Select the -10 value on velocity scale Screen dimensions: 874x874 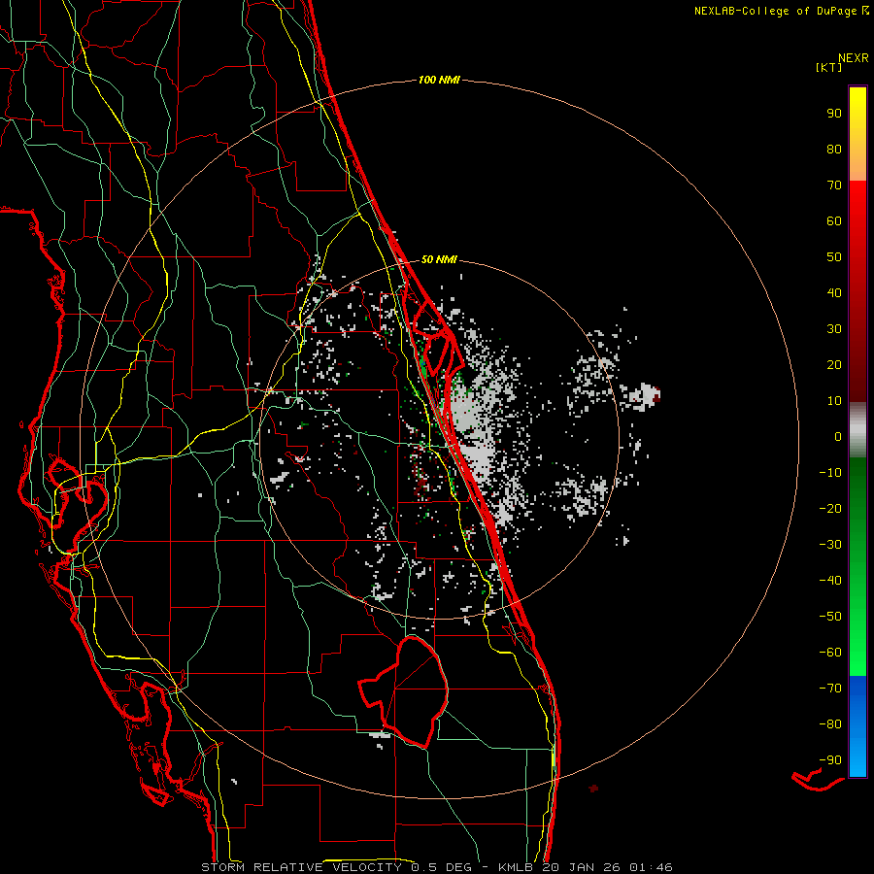click(x=830, y=472)
